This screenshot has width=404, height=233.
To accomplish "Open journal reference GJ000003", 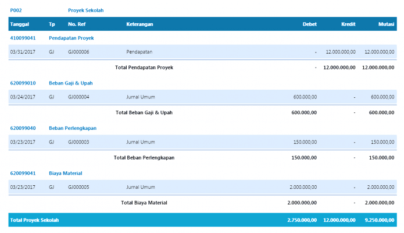I will tap(78, 142).
